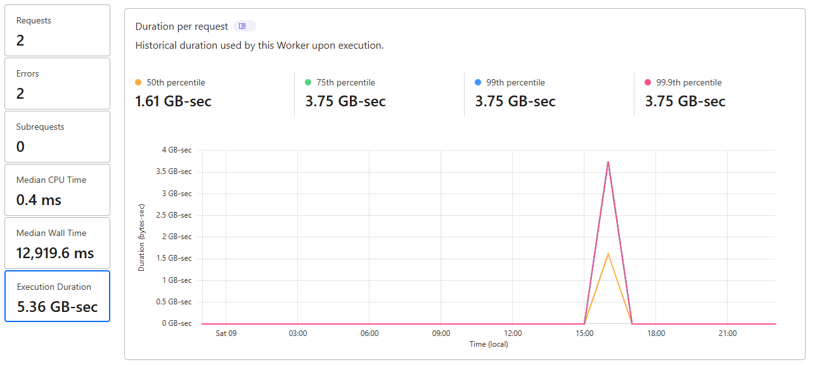Click the pink peak of the chart spike

(608, 162)
